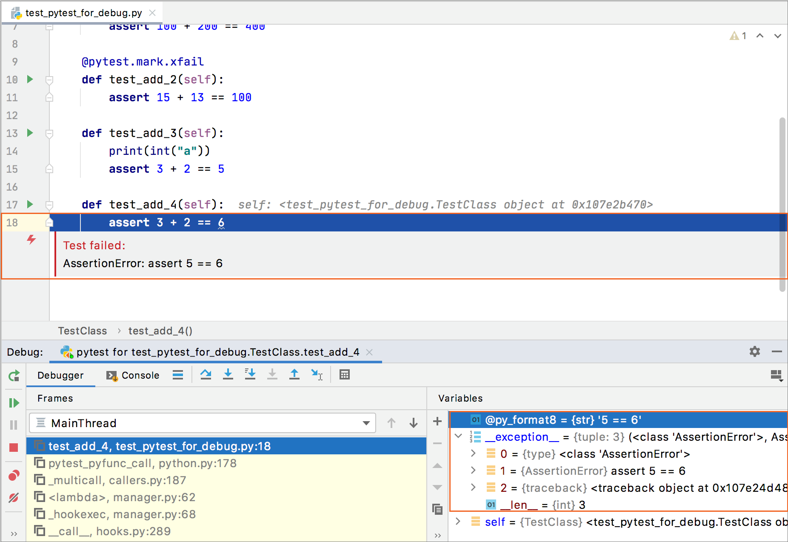Open View Breakpoints via the double-circle icon
Image resolution: width=788 pixels, height=542 pixels.
[x=14, y=475]
